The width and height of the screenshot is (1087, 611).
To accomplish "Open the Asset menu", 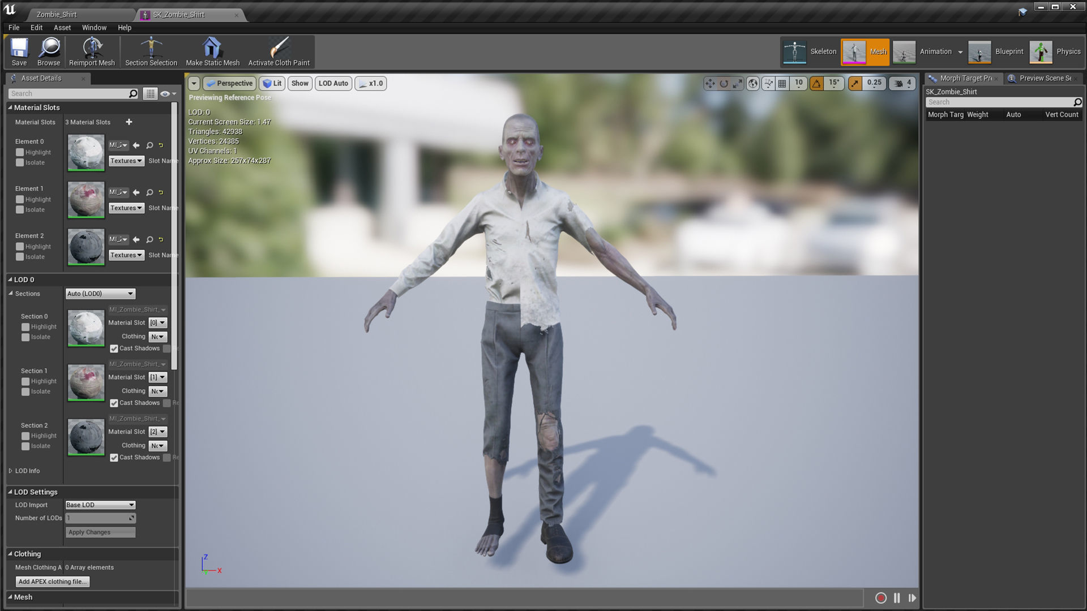I will (x=62, y=28).
